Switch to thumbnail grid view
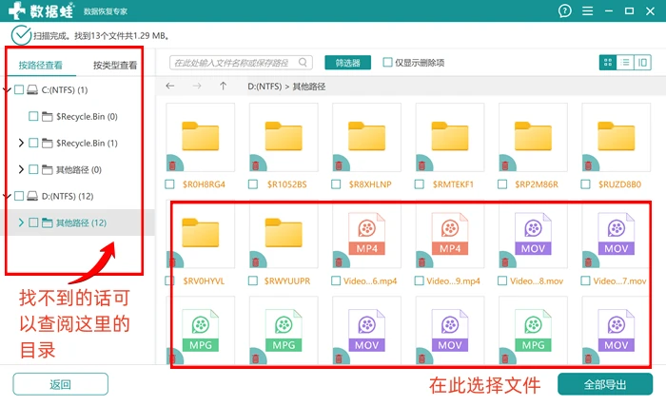The height and width of the screenshot is (406, 666). (608, 63)
